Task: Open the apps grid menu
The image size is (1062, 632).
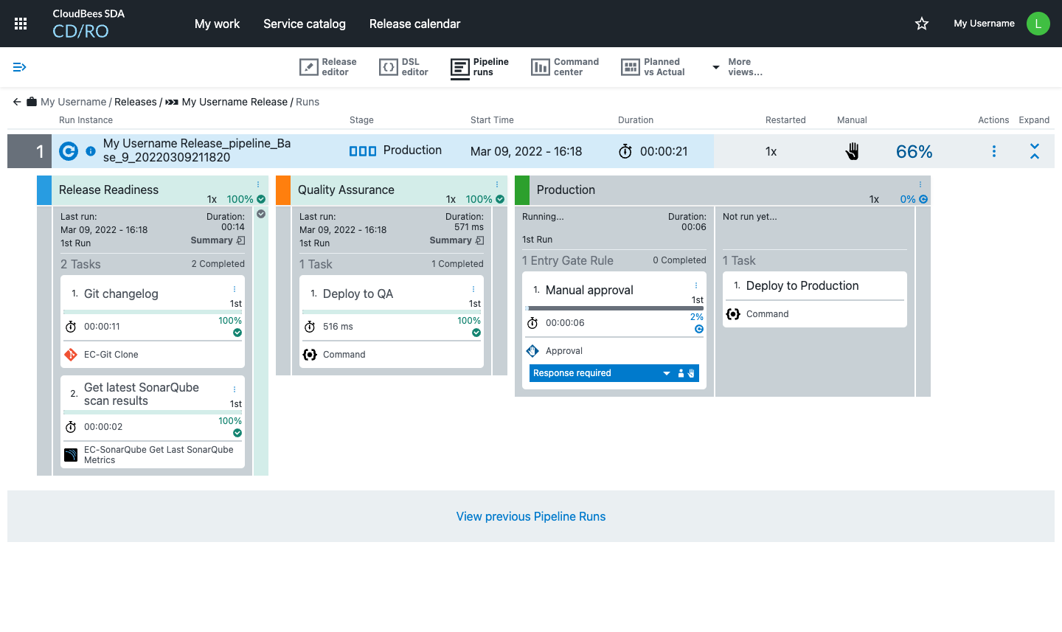Action: click(21, 24)
